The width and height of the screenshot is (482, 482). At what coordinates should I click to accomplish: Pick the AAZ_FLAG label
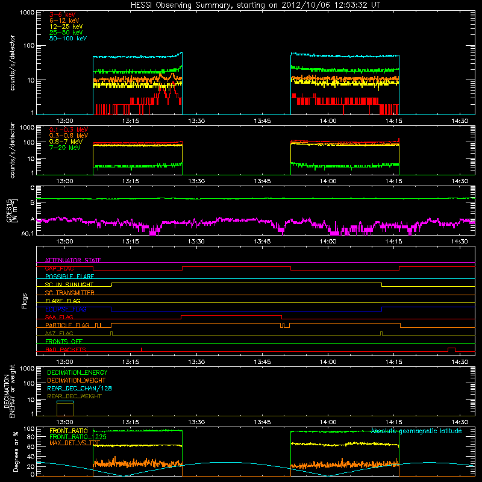pos(59,333)
